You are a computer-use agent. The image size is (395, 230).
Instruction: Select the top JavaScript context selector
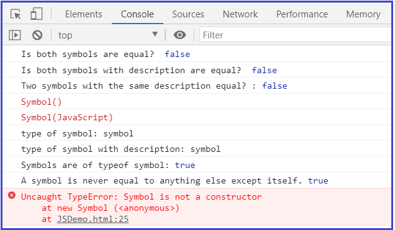coord(108,35)
